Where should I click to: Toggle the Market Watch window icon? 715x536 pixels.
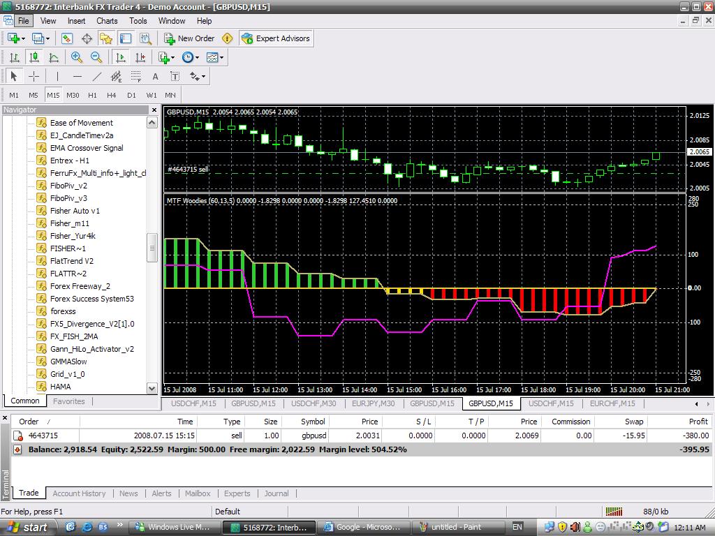tap(67, 39)
